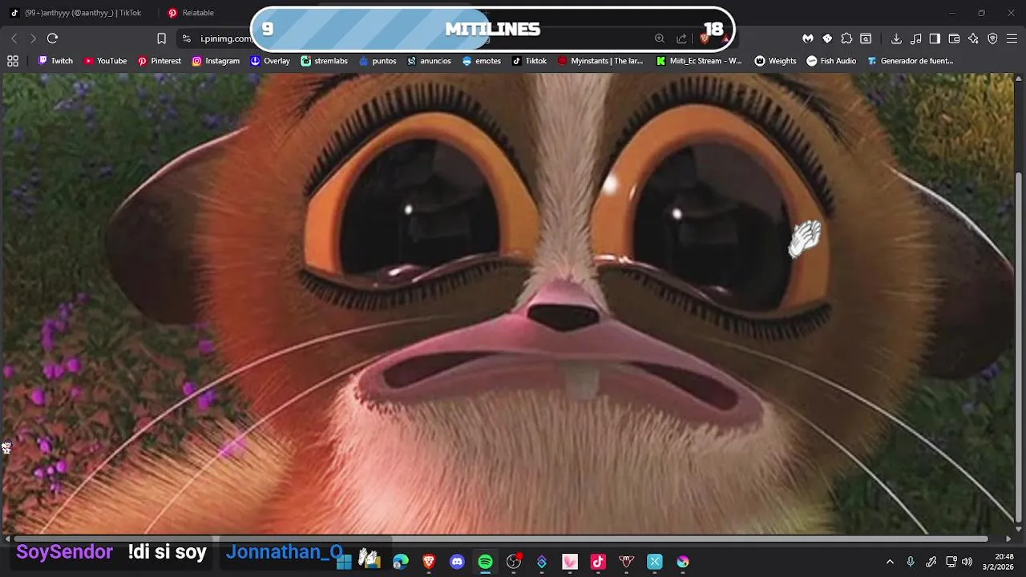Image resolution: width=1026 pixels, height=577 pixels.
Task: Open Discord from the taskbar
Action: click(x=457, y=562)
